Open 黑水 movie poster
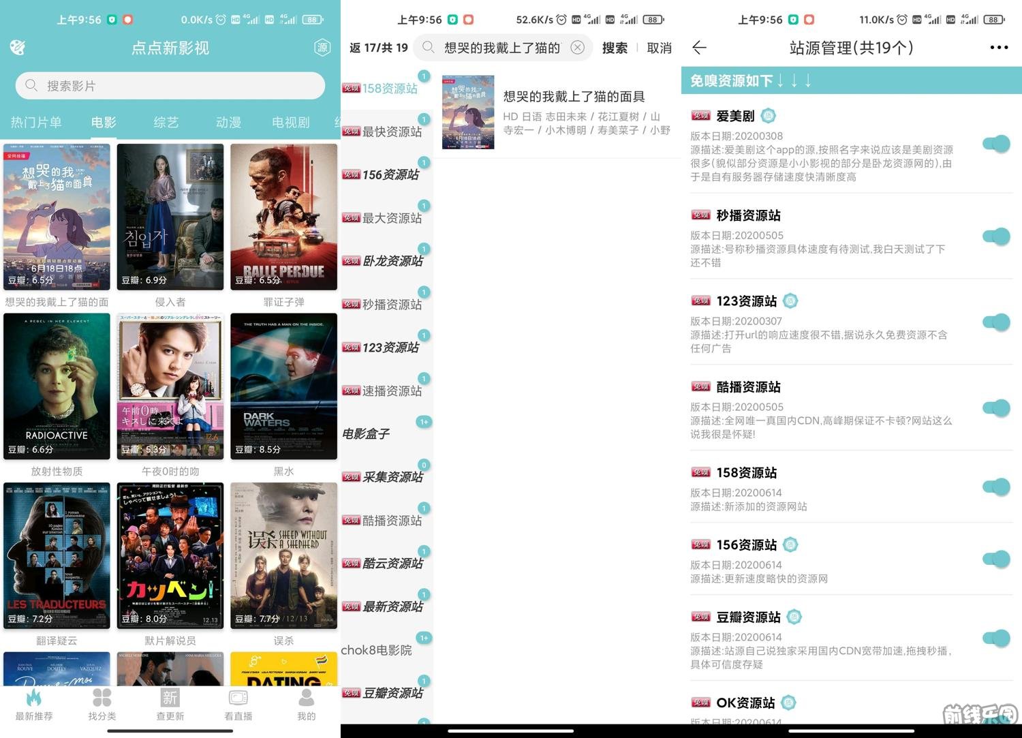Viewport: 1022px width, 738px height. pos(283,386)
